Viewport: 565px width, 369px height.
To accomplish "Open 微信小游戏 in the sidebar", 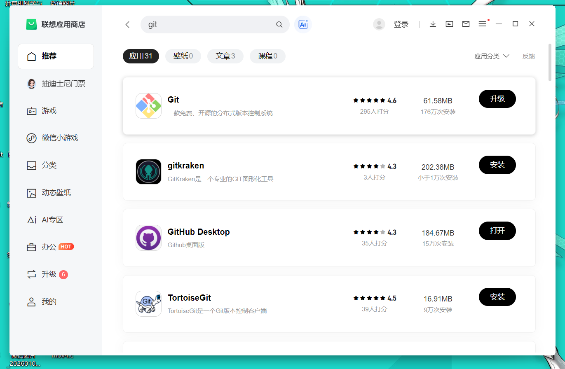I will point(56,138).
